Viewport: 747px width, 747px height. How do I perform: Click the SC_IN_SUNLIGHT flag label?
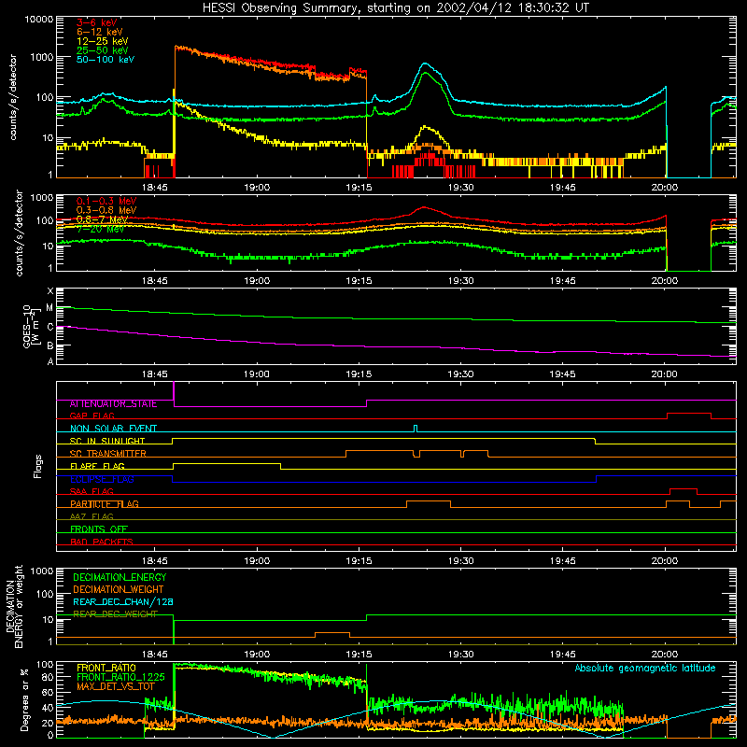coord(107,441)
